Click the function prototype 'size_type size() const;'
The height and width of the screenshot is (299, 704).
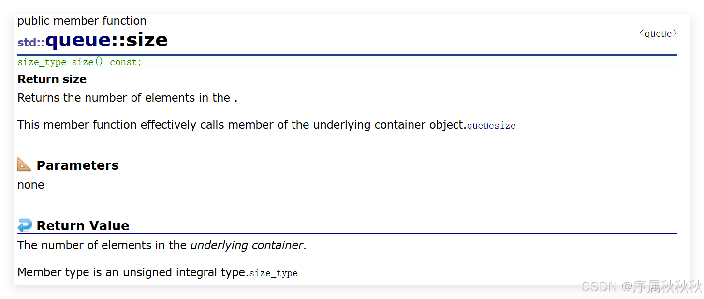coord(80,62)
